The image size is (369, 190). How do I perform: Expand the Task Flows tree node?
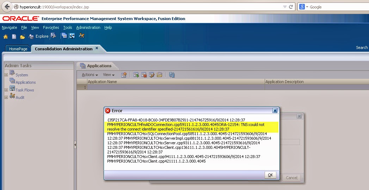6,90
